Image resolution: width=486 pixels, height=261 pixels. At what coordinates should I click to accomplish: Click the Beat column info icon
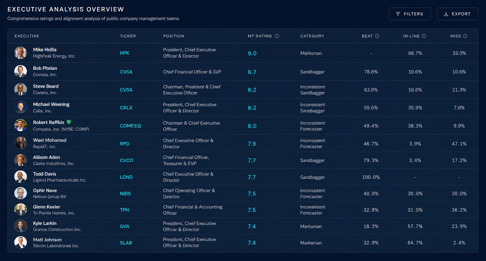pos(377,36)
